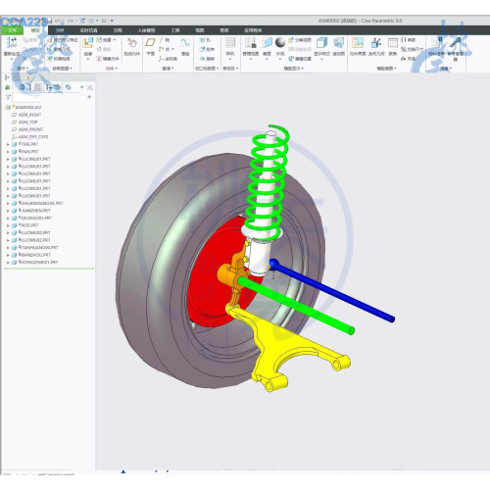
Task: Select QIUXIAO01.PRT in the model tree
Action: [x=32, y=218]
